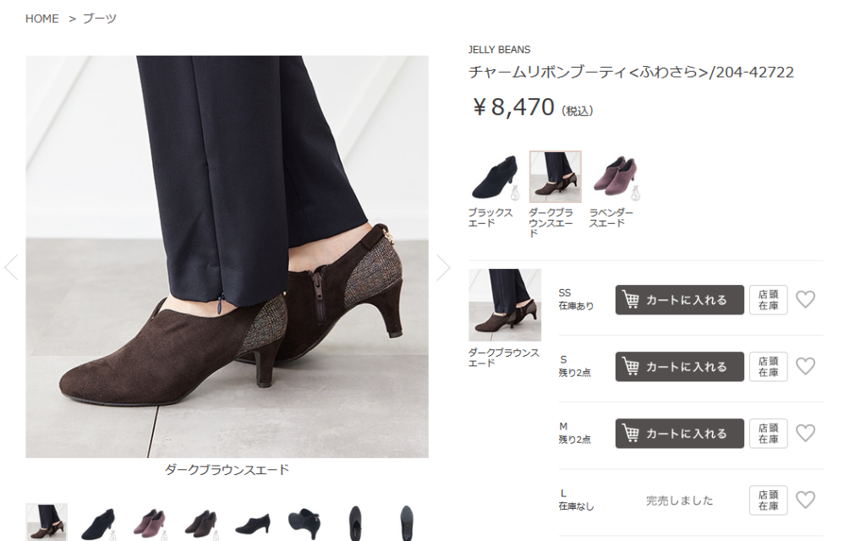Check store stock for size SS
Image resolution: width=866 pixels, height=541 pixels.
tap(768, 300)
